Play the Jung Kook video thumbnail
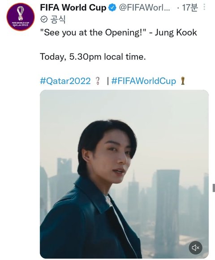215x260 pixels. click(124, 174)
